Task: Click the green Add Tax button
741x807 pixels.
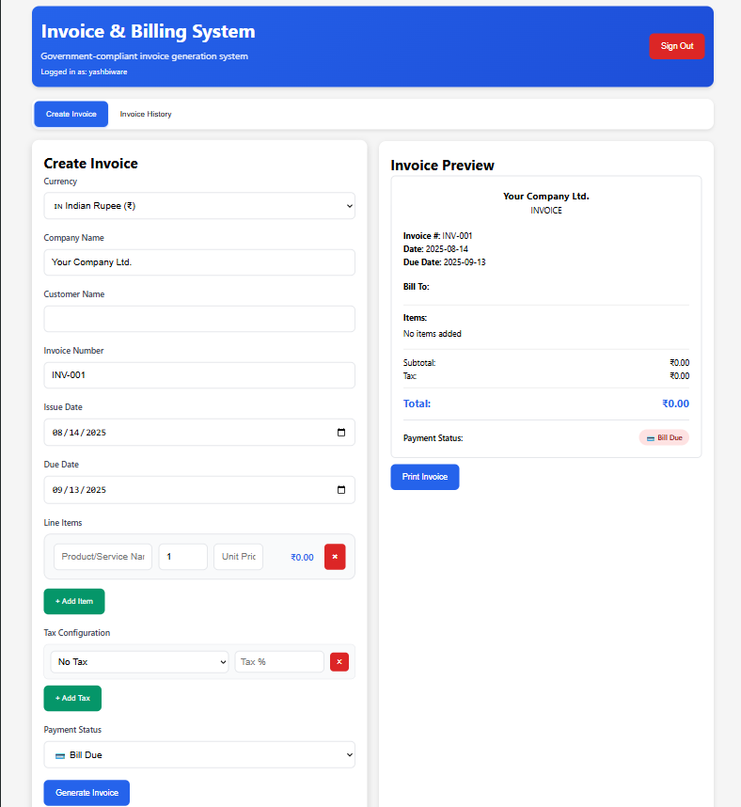Action: click(x=72, y=698)
